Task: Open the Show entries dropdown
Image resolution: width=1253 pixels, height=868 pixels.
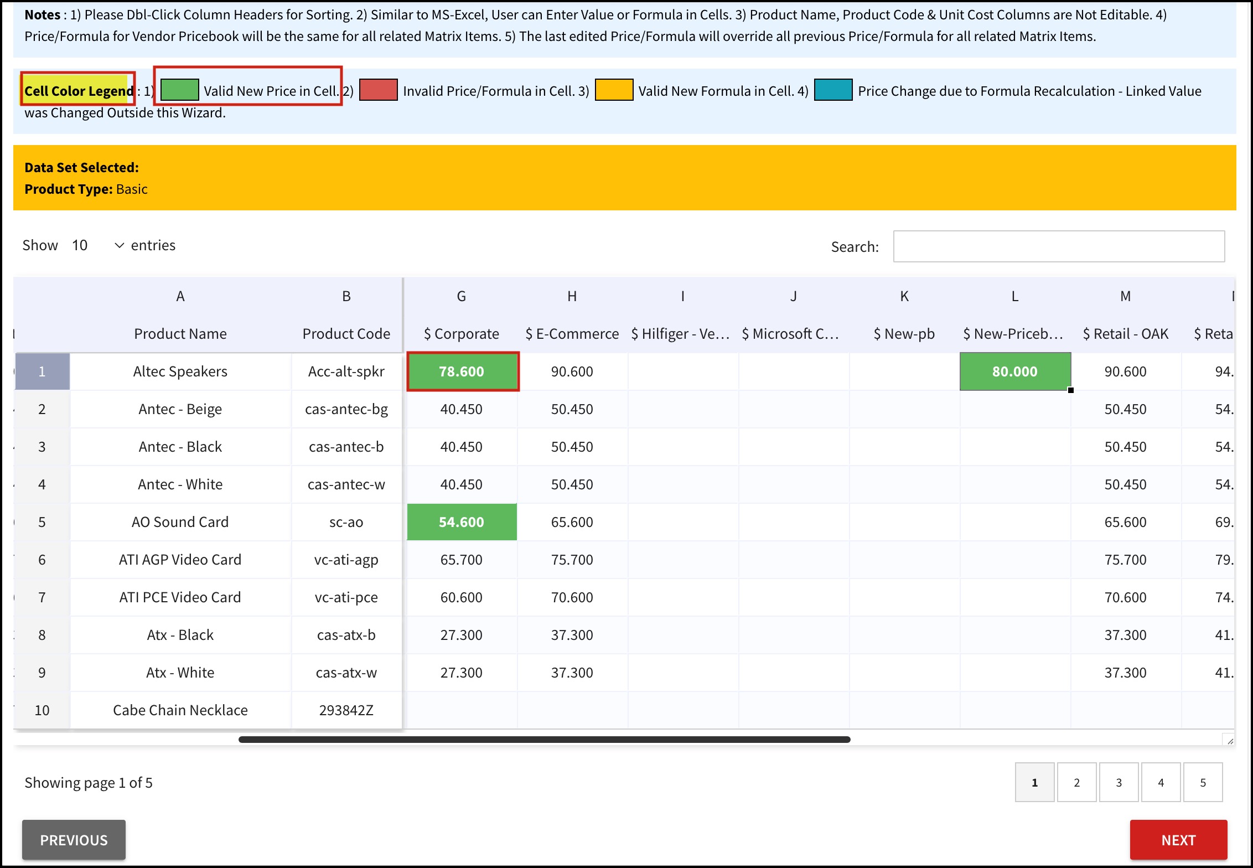Action: coord(97,245)
